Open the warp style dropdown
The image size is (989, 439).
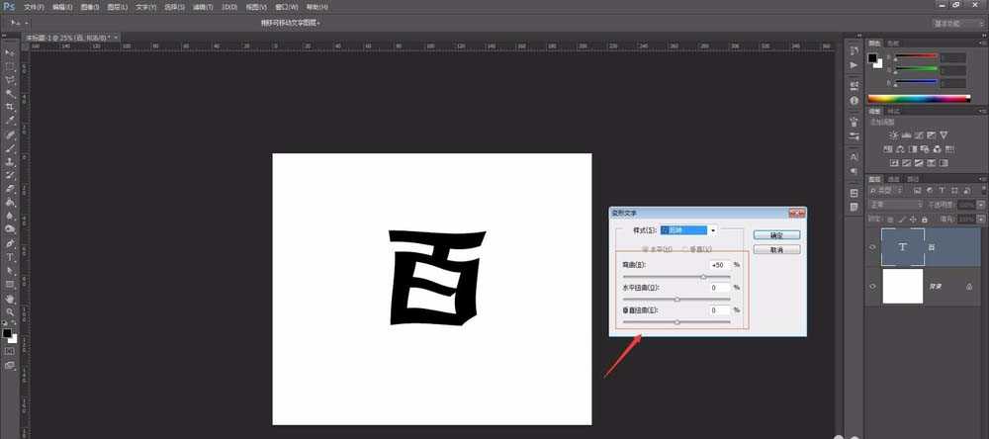[x=712, y=230]
